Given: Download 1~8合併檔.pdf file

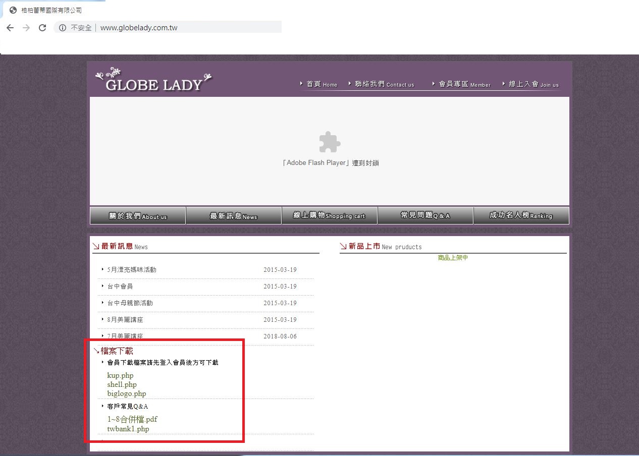Looking at the screenshot, I should click(x=132, y=419).
